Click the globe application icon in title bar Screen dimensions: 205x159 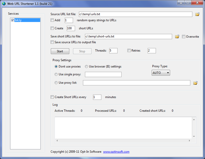coord(4,4)
